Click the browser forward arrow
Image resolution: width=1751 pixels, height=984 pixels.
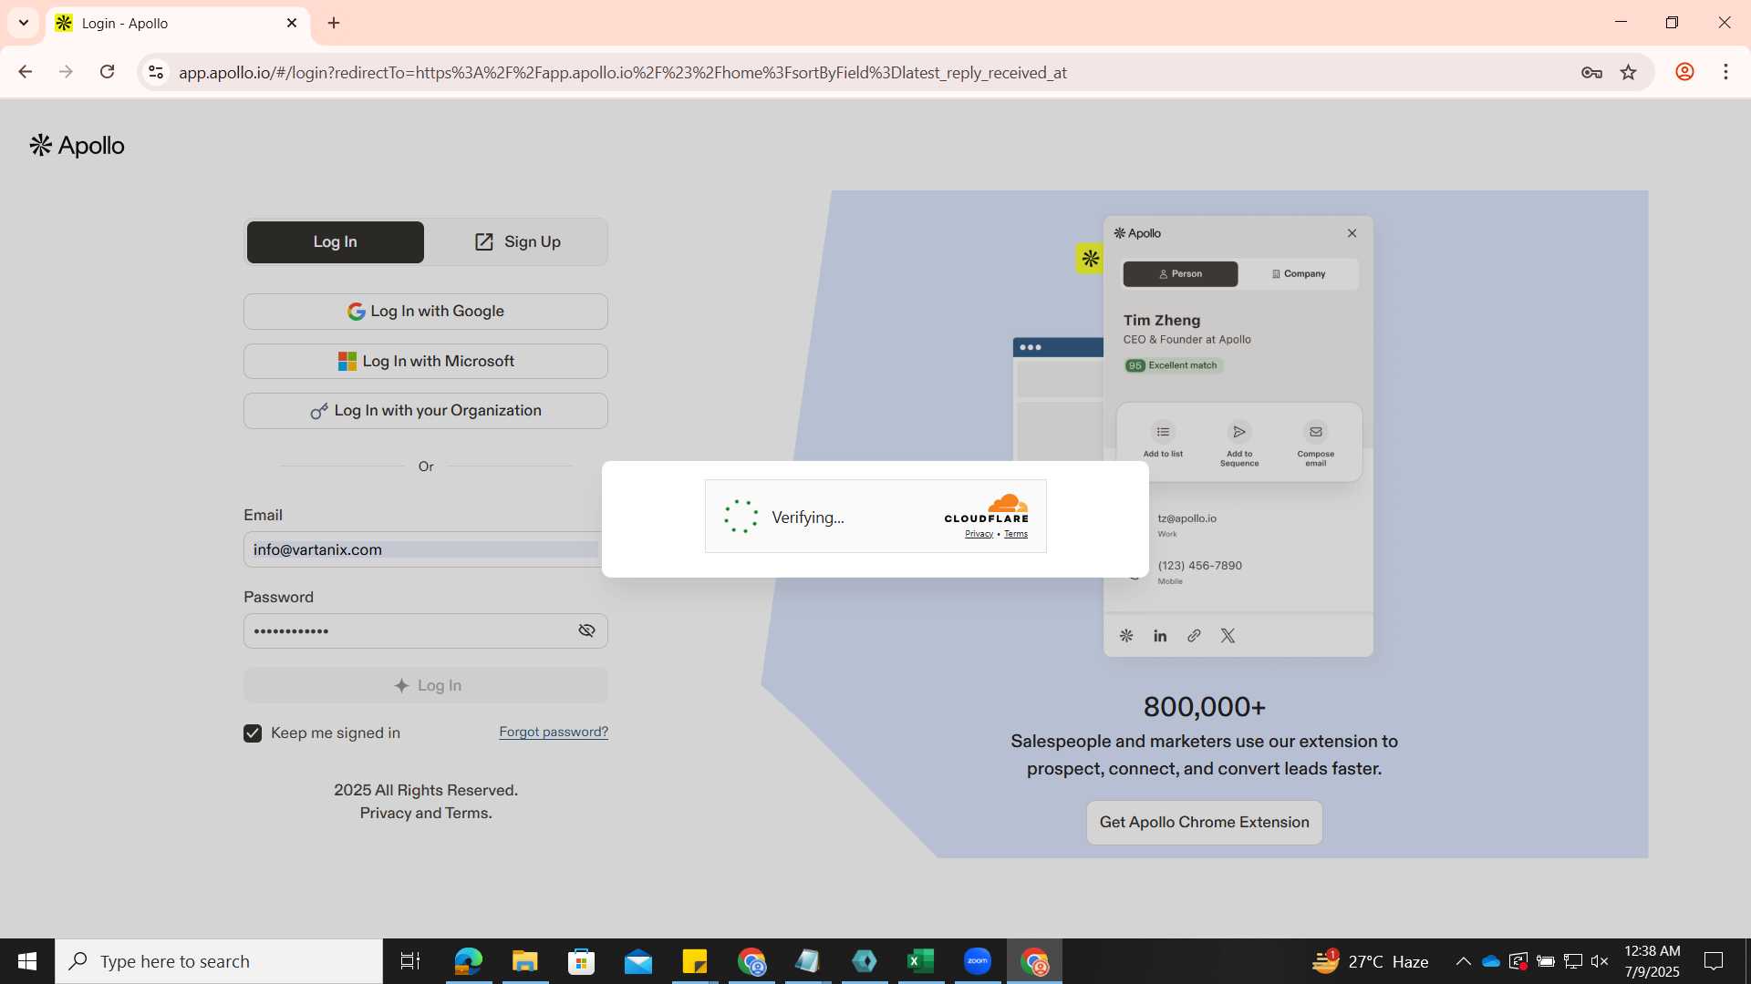66,72
